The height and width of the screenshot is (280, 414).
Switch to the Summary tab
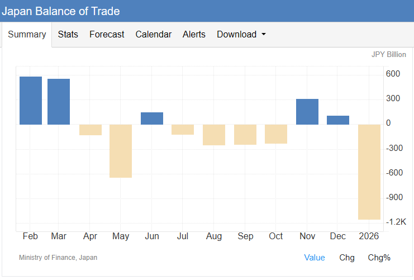click(x=27, y=35)
